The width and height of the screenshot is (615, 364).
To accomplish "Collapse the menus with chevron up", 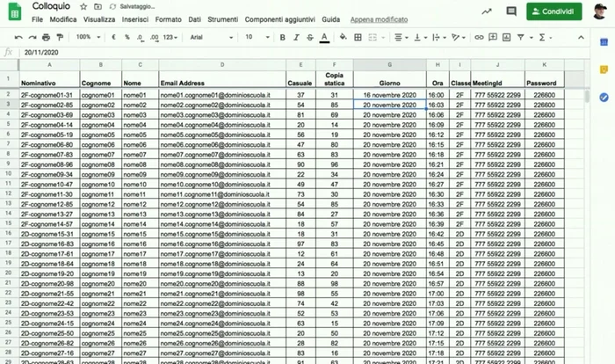I will (x=581, y=37).
